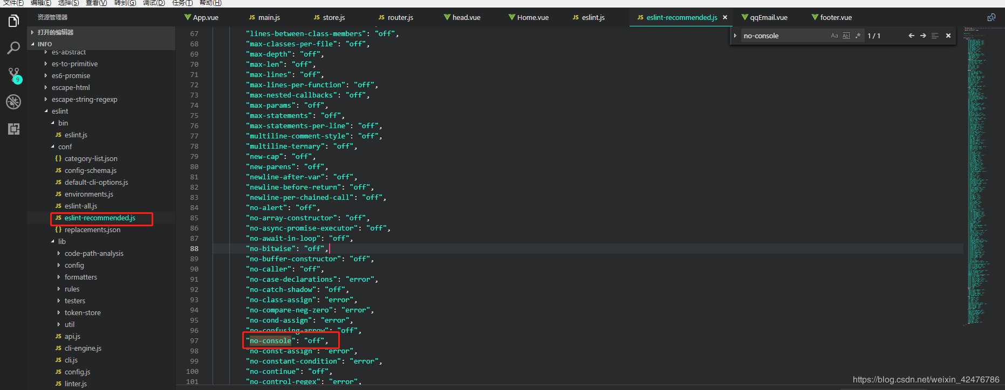Open api.js in lib folder
This screenshot has height=390, width=1005.
[72, 336]
